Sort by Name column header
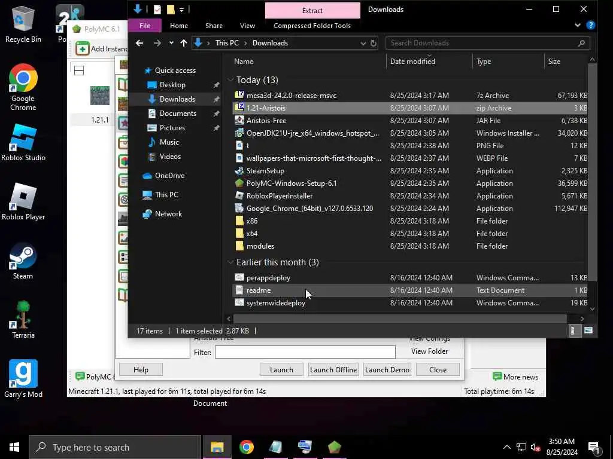This screenshot has height=459, width=613. tap(244, 62)
